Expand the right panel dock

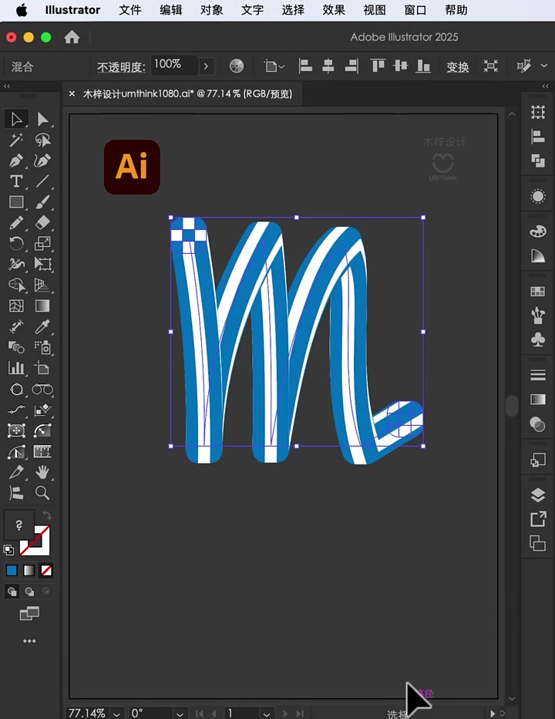pyautogui.click(x=545, y=86)
